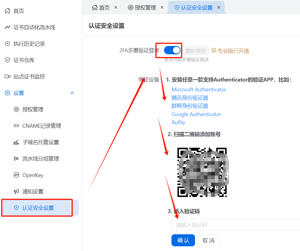
Task: Click notification settings megaphone icon
Action: click(16, 192)
